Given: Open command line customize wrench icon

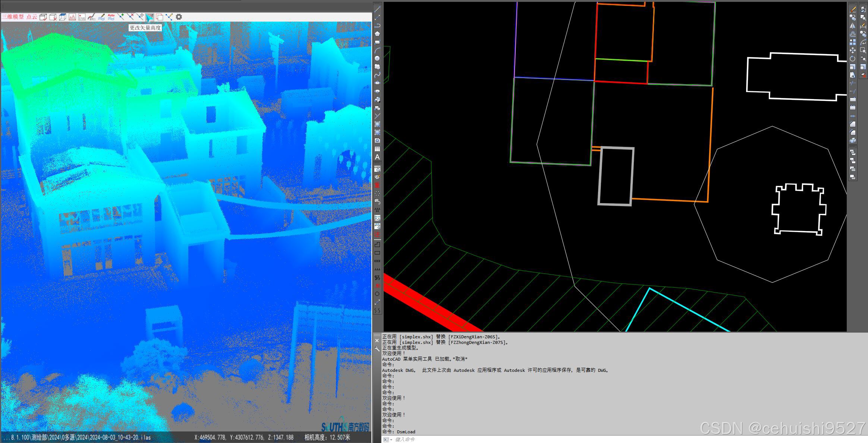Looking at the screenshot, I should coord(377,349).
